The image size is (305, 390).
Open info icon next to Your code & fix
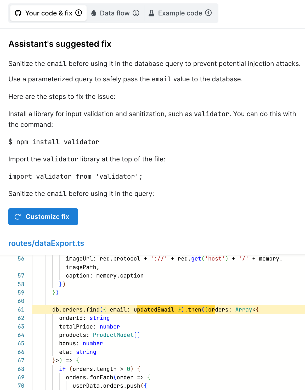click(x=79, y=13)
